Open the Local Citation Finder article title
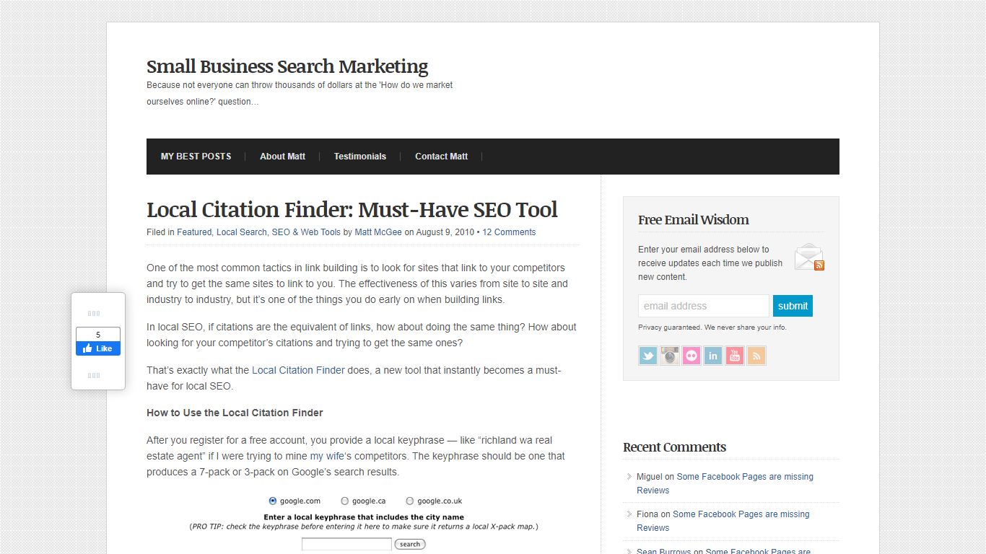 pyautogui.click(x=352, y=210)
